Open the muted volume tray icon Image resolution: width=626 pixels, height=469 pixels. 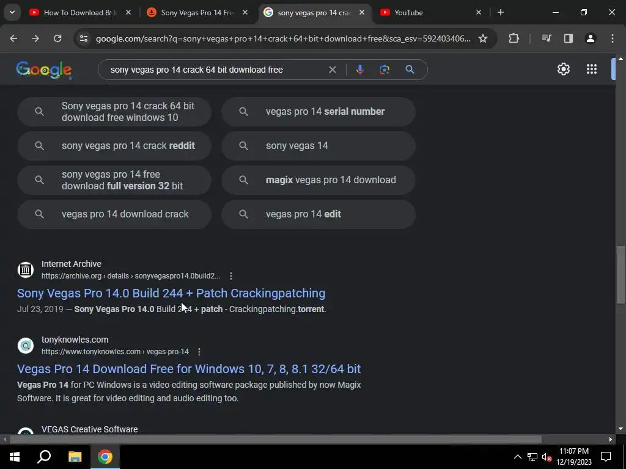547,457
